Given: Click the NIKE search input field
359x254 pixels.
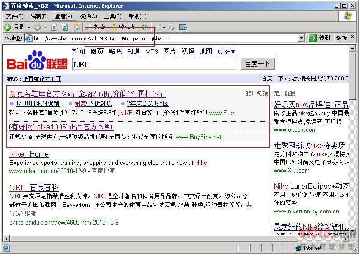Looking at the screenshot, I should click(154, 64).
